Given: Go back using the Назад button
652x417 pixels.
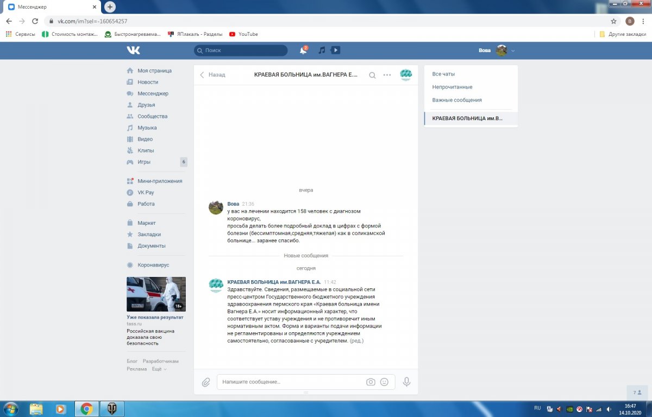Looking at the screenshot, I should (x=212, y=75).
